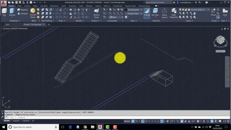231x130 pixels.
Task: Open the Express Tools ribbon tab
Action: [x=130, y=6]
